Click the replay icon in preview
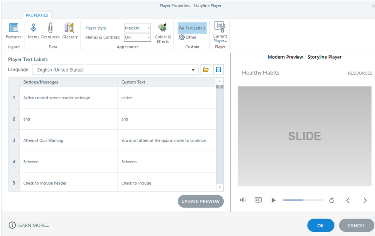 click(x=331, y=200)
